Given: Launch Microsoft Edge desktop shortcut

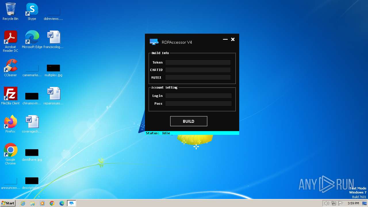Looking at the screenshot, I should click(32, 40).
